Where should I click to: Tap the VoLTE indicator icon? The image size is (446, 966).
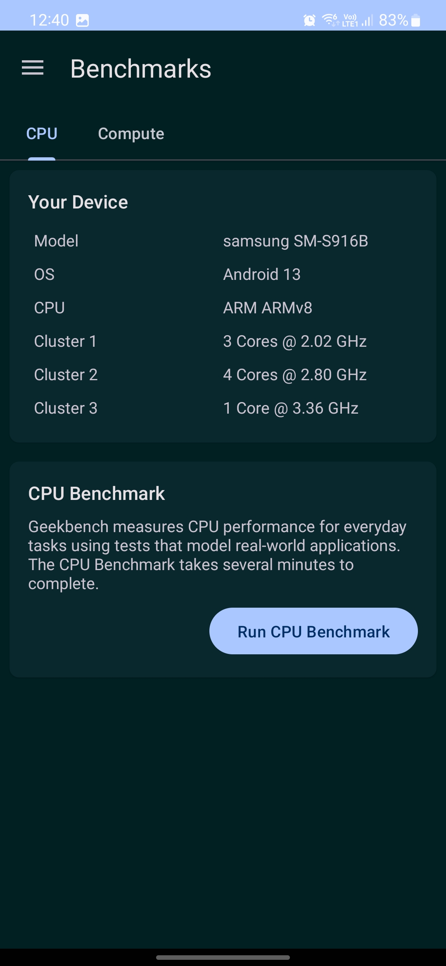[350, 20]
